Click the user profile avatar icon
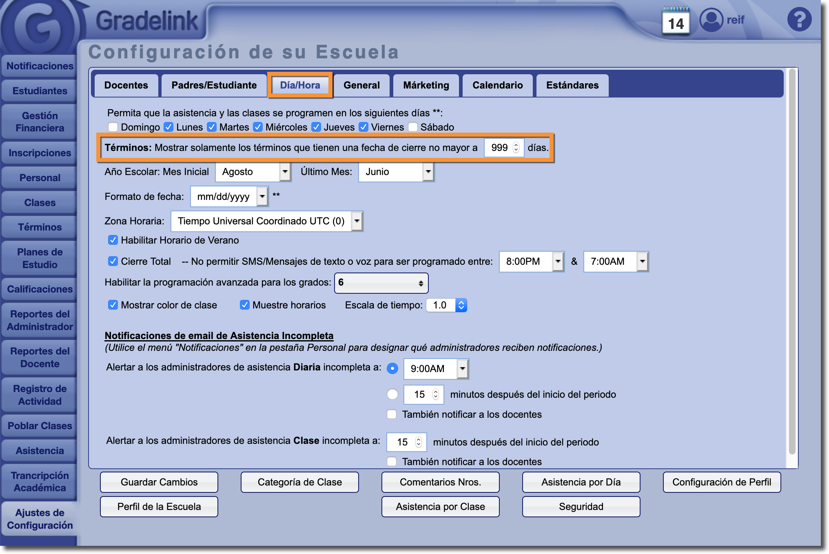This screenshot has width=829, height=554. tap(711, 20)
